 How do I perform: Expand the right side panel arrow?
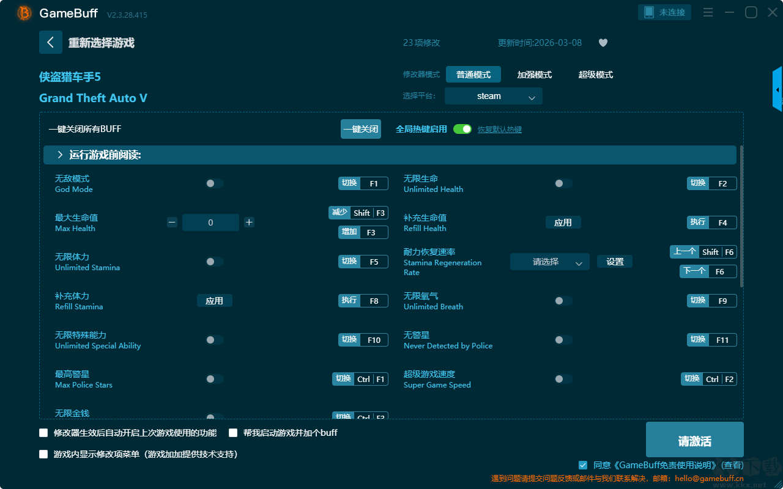[x=777, y=89]
